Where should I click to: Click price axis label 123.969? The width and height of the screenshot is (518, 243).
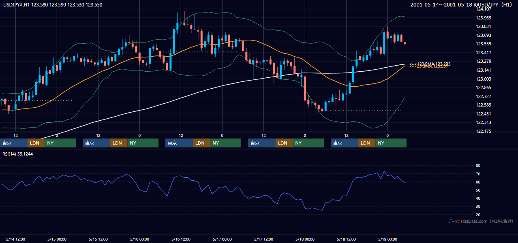coord(484,18)
